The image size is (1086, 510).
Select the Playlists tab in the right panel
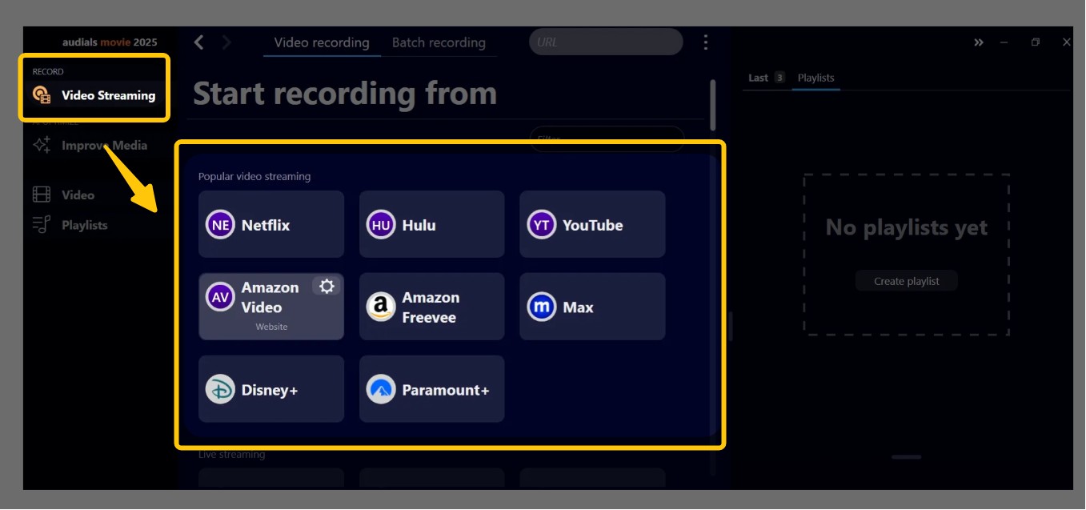click(x=816, y=78)
